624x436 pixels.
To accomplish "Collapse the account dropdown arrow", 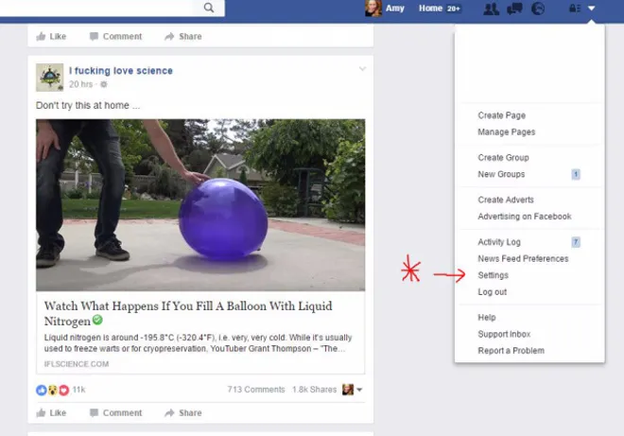I will pos(591,9).
